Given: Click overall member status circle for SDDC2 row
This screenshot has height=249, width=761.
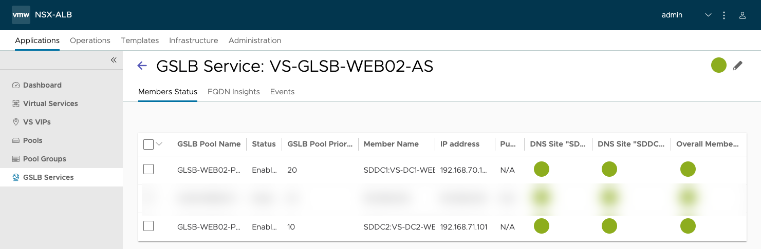Looking at the screenshot, I should click(x=688, y=226).
